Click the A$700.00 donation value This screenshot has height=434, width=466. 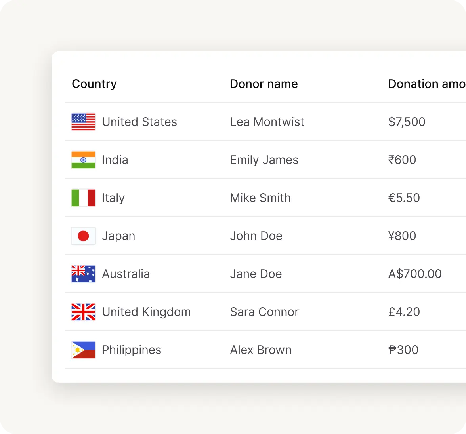[x=415, y=274]
